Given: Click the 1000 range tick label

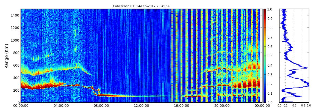Looking at the screenshot, I should pyautogui.click(x=15, y=40).
